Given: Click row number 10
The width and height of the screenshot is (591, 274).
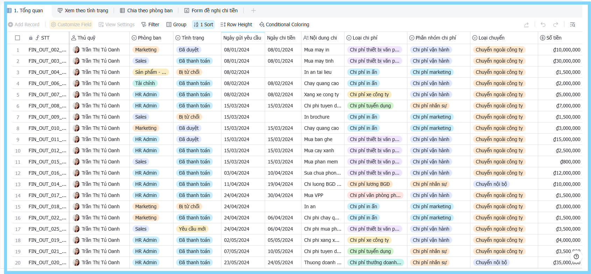Looking at the screenshot, I should tap(18, 151).
